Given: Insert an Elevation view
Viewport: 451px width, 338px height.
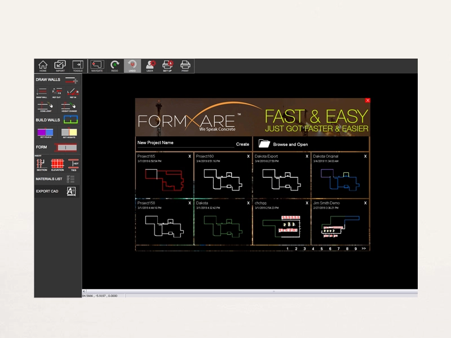Looking at the screenshot, I should [58, 164].
